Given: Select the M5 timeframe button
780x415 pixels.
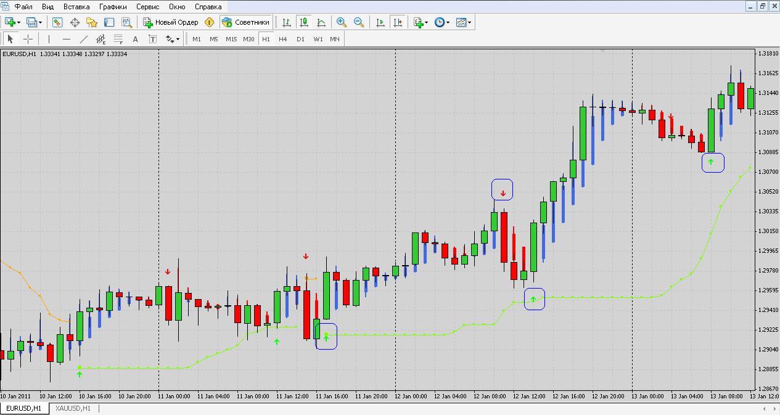Looking at the screenshot, I should point(214,39).
